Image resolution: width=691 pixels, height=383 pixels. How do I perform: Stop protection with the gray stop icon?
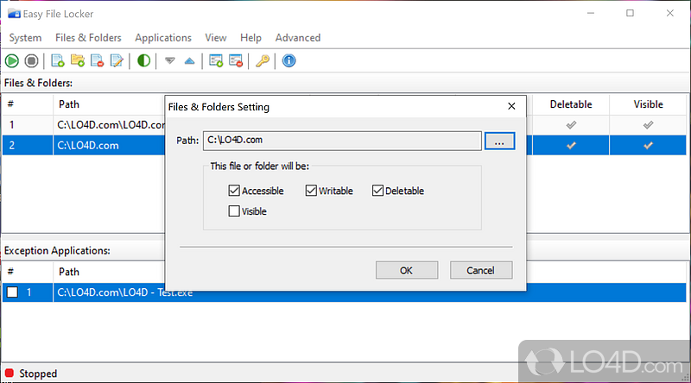click(31, 60)
